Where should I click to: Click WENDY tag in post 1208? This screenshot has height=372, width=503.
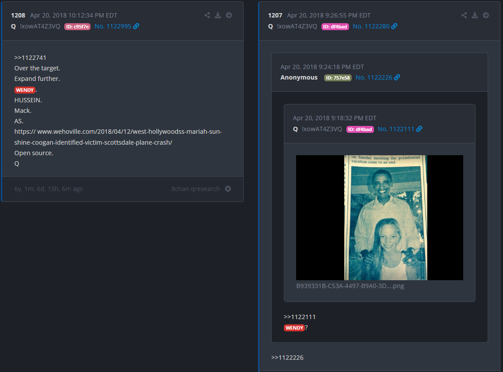tap(24, 90)
